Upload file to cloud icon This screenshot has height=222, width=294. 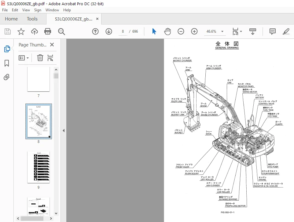(x=35, y=31)
